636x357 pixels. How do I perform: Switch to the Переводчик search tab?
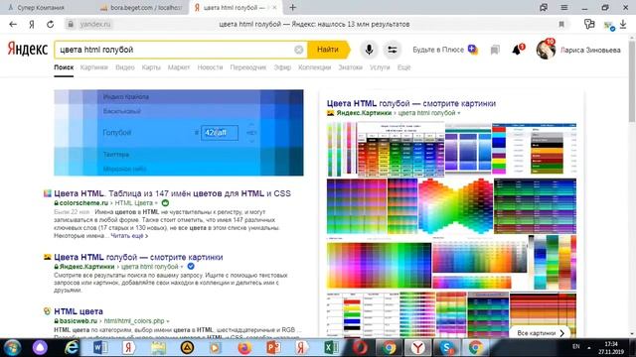click(x=248, y=67)
